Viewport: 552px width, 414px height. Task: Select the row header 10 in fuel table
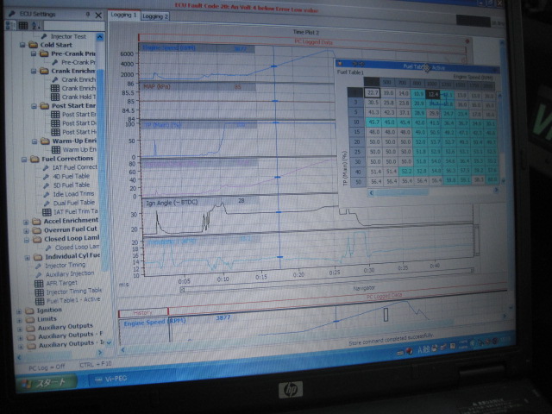pos(356,122)
